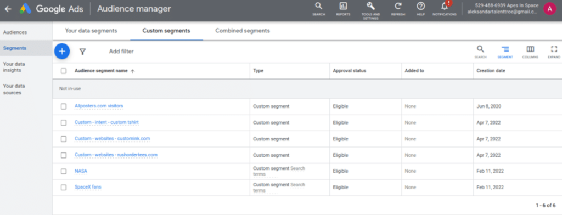Click the Add filter field
This screenshot has width=562, height=215.
click(x=121, y=52)
